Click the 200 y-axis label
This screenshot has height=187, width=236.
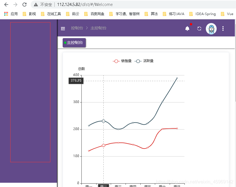[76, 129]
